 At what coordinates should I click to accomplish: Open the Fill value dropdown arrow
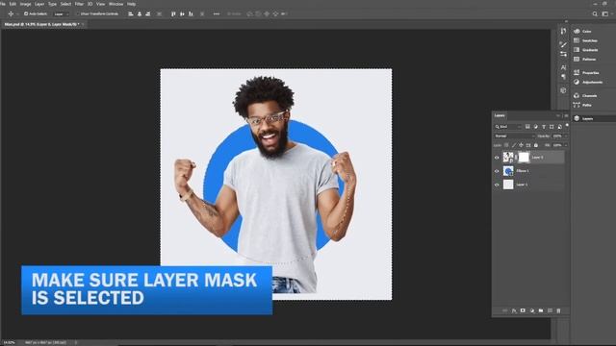coord(566,145)
